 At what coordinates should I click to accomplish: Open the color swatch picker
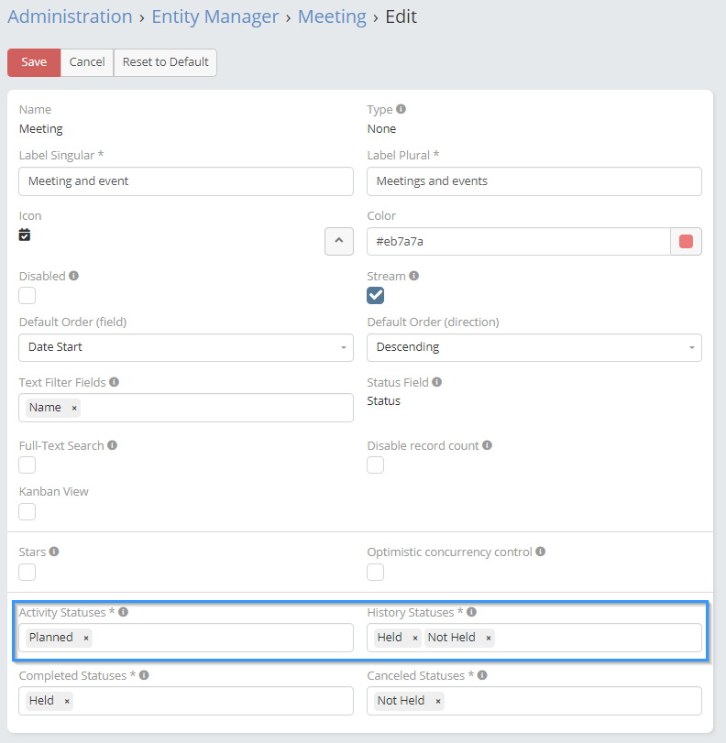coord(686,242)
